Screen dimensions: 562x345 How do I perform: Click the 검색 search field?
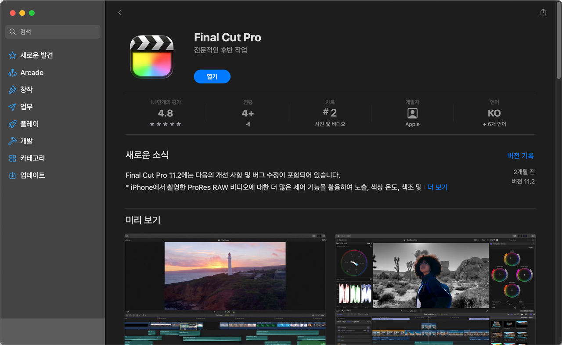[53, 32]
